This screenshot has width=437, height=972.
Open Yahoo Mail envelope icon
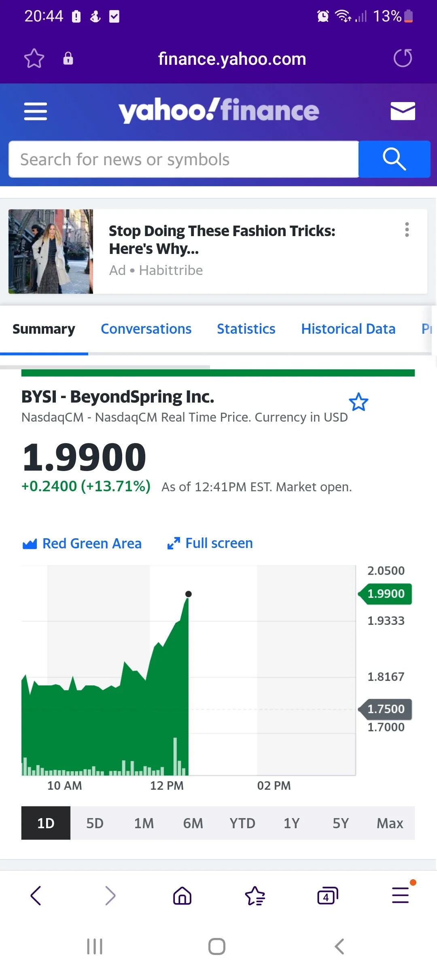pos(403,111)
